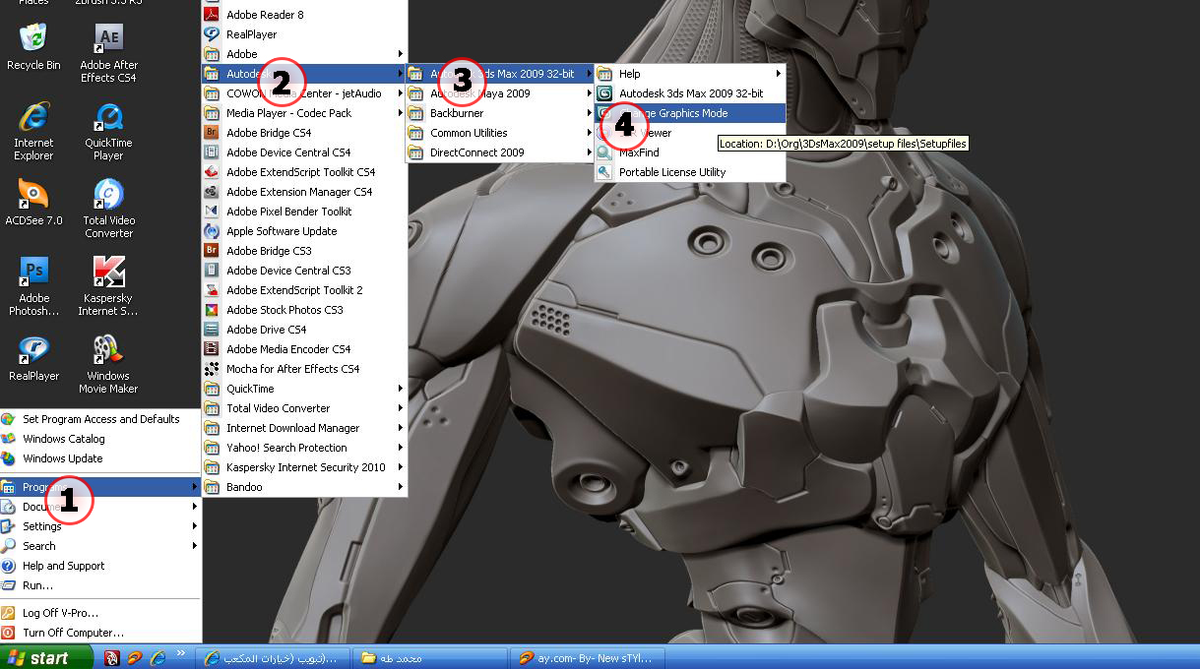Launch Total Video Converter desktop shortcut
1200x669 pixels.
[x=108, y=208]
